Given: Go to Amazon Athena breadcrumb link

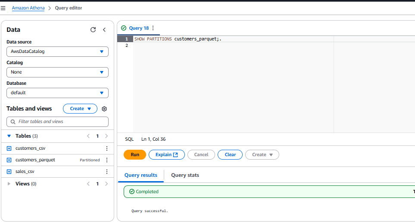Looking at the screenshot, I should pos(28,8).
